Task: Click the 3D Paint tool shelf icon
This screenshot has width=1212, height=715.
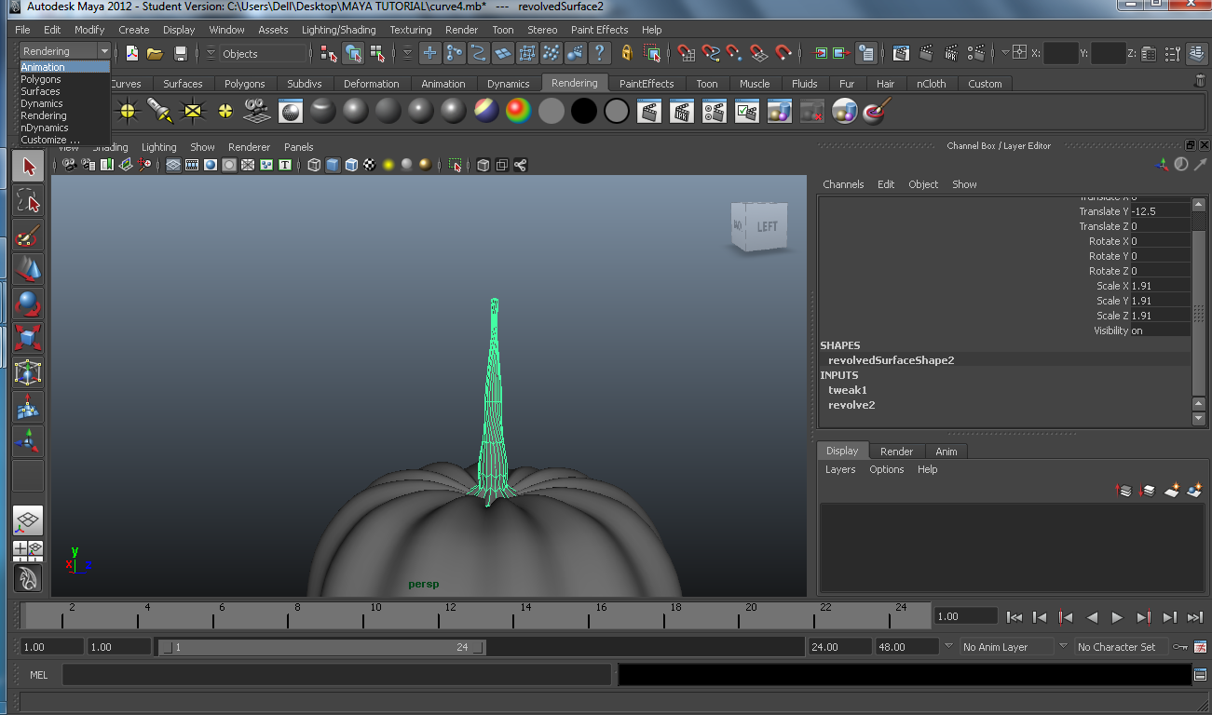Action: click(x=877, y=112)
